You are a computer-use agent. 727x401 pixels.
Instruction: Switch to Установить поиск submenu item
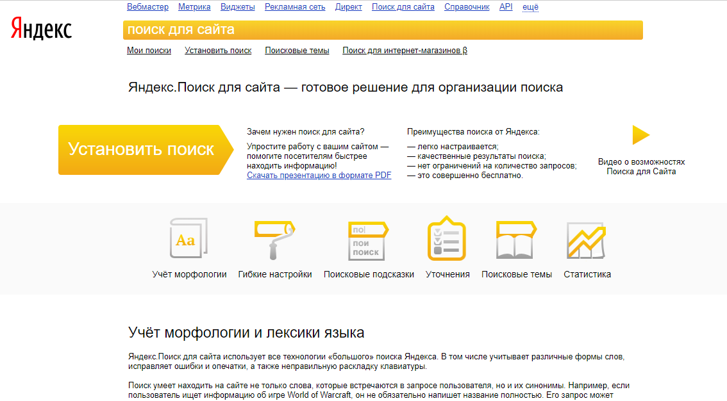click(218, 51)
